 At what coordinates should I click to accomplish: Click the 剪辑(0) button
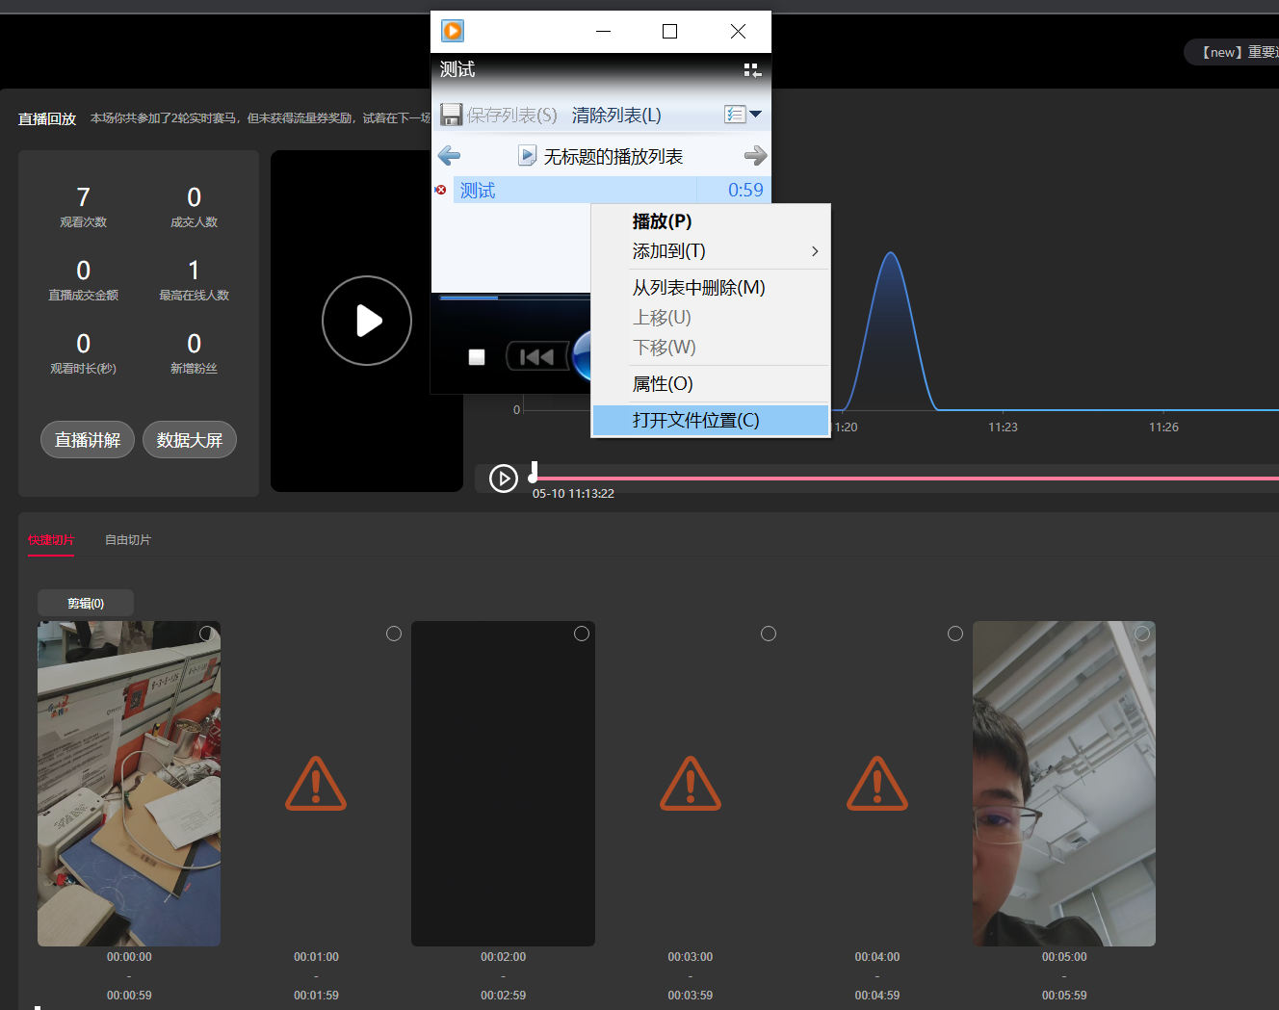[86, 604]
